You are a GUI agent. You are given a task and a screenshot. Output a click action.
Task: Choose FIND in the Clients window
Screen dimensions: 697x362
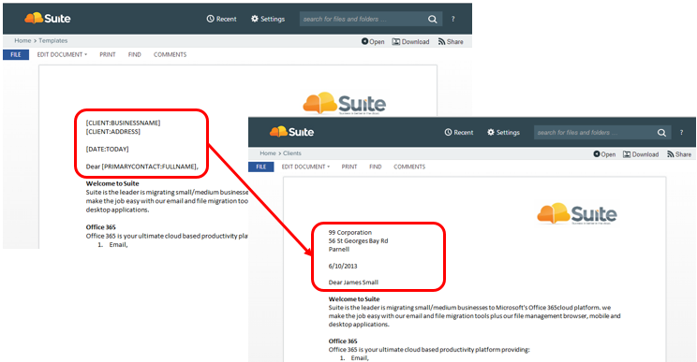pos(376,167)
